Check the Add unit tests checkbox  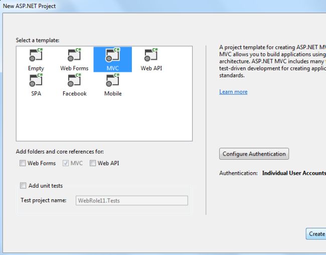[23, 185]
